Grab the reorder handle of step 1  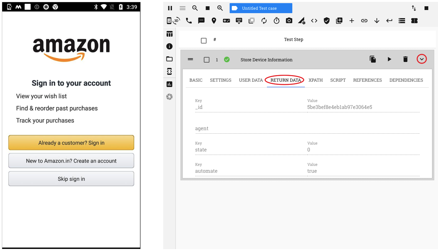190,59
